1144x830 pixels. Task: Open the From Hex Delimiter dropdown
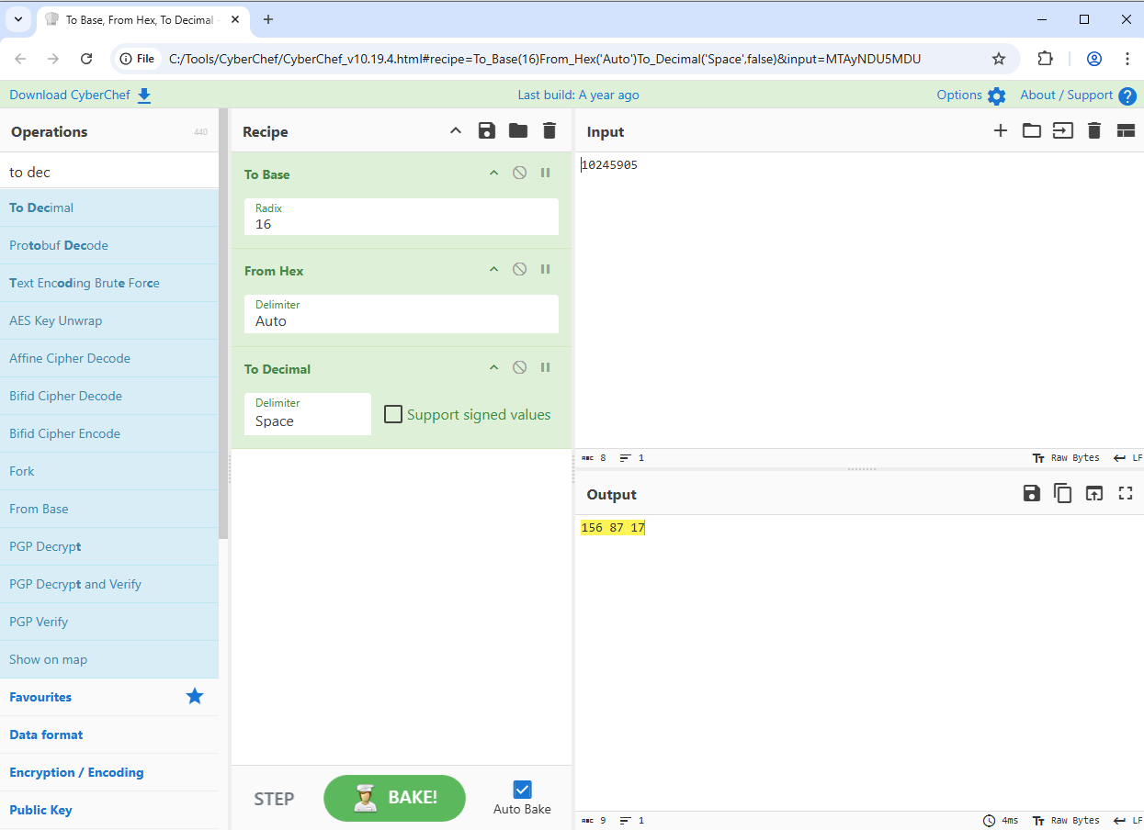coord(402,314)
